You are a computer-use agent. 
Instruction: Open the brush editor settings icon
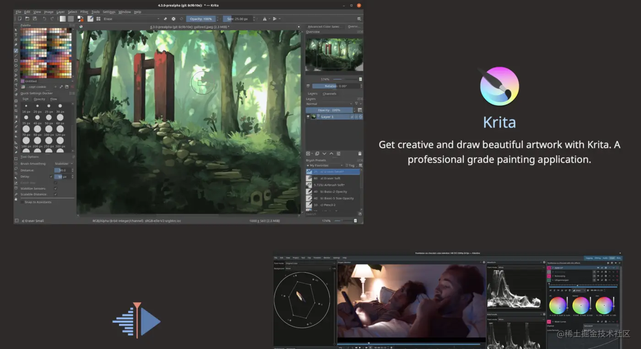pyautogui.click(x=90, y=19)
